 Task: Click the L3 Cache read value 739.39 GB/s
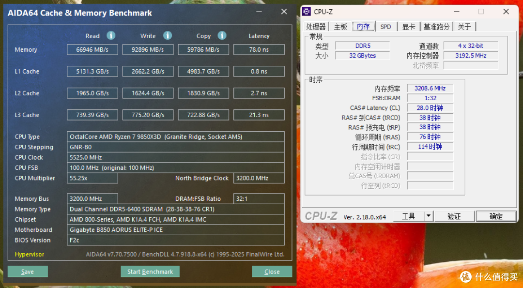[92, 115]
